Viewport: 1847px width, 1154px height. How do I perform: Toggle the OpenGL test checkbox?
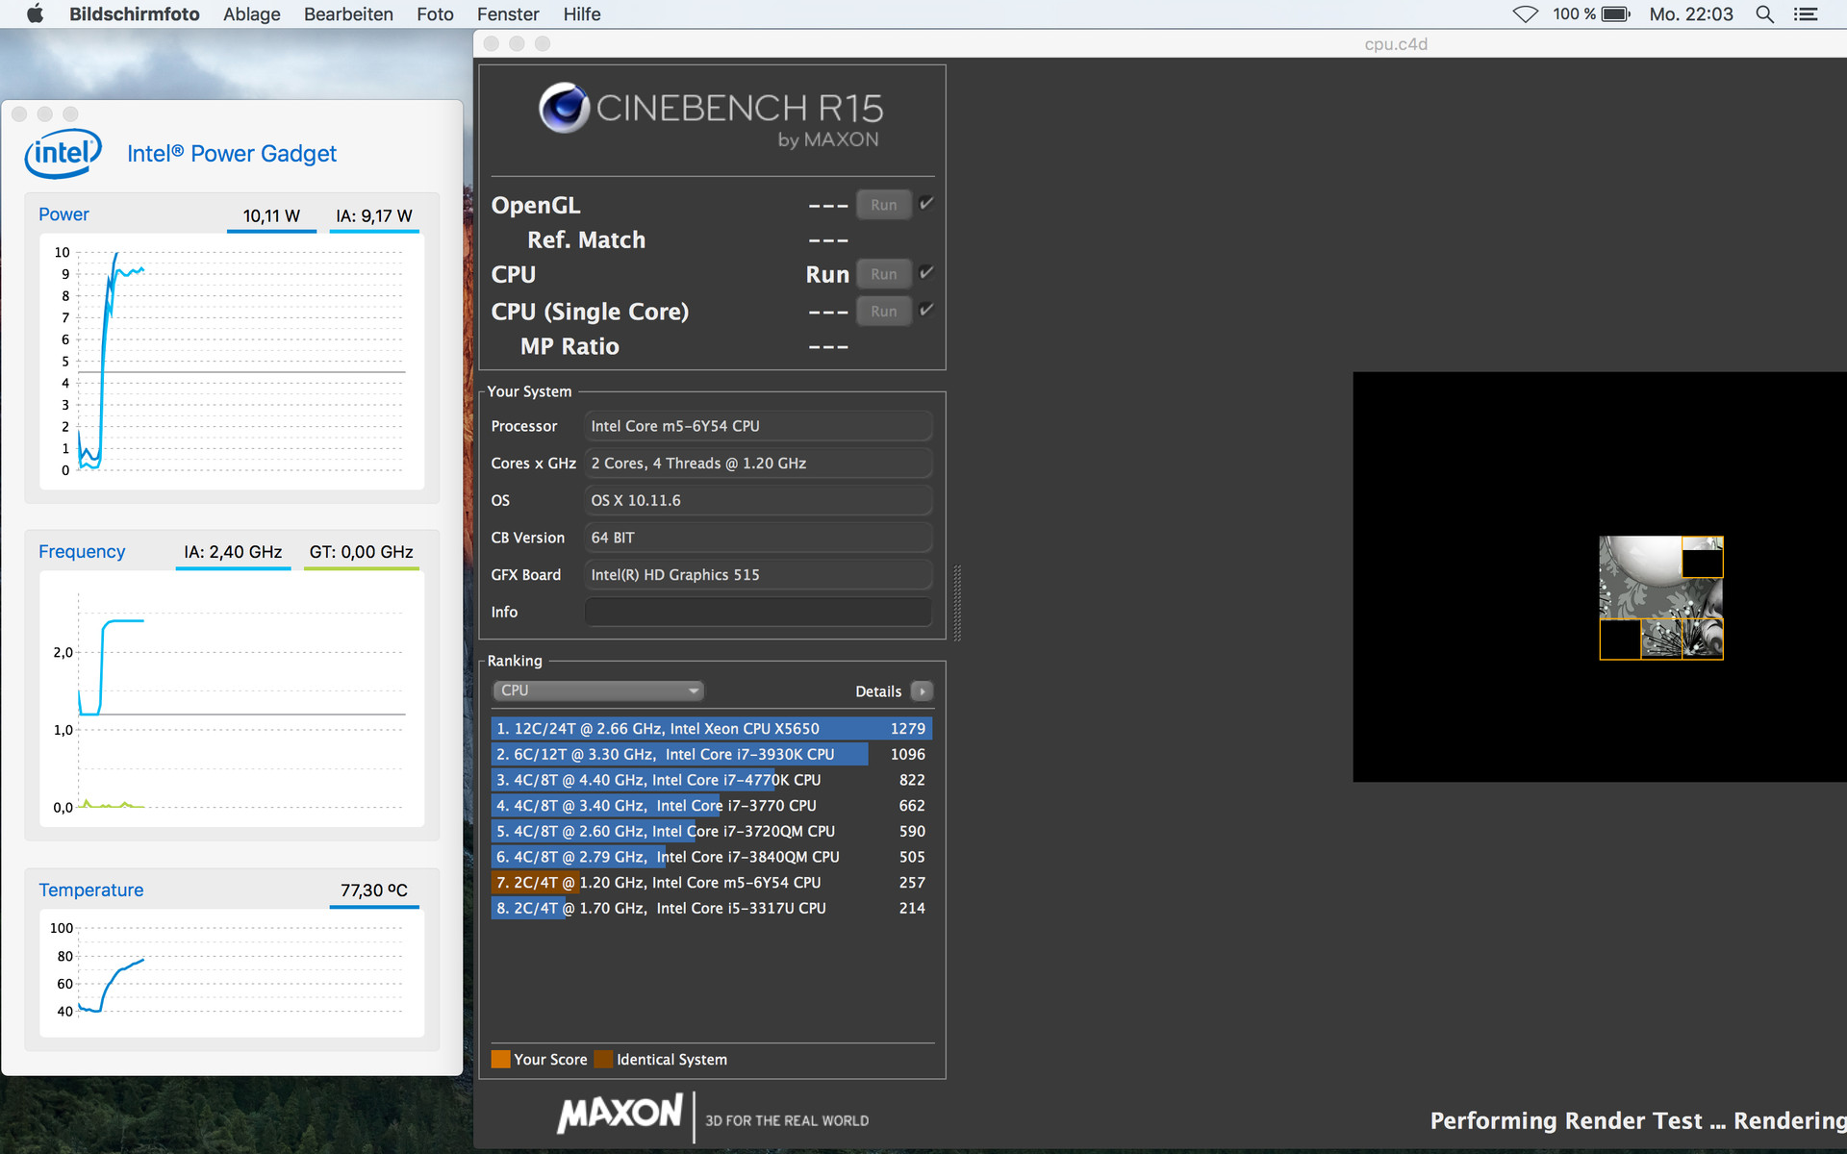click(926, 203)
